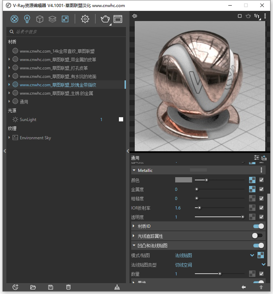Open the 模式/贴图 dropdown
This screenshot has height=294, width=273.
click(252, 255)
